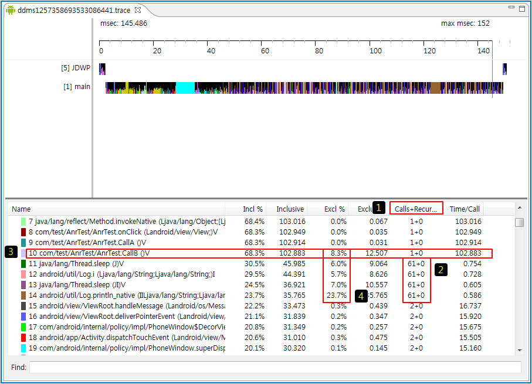
Task: Click the cyan swatch of PhoneWindow.superDisp row
Action: [x=23, y=348]
